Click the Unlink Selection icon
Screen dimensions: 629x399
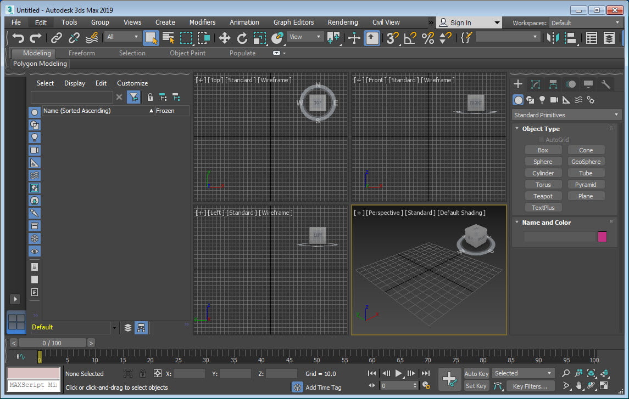click(74, 38)
